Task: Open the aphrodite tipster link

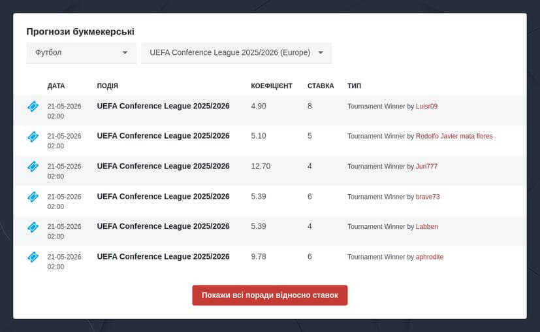Action: (x=430, y=257)
